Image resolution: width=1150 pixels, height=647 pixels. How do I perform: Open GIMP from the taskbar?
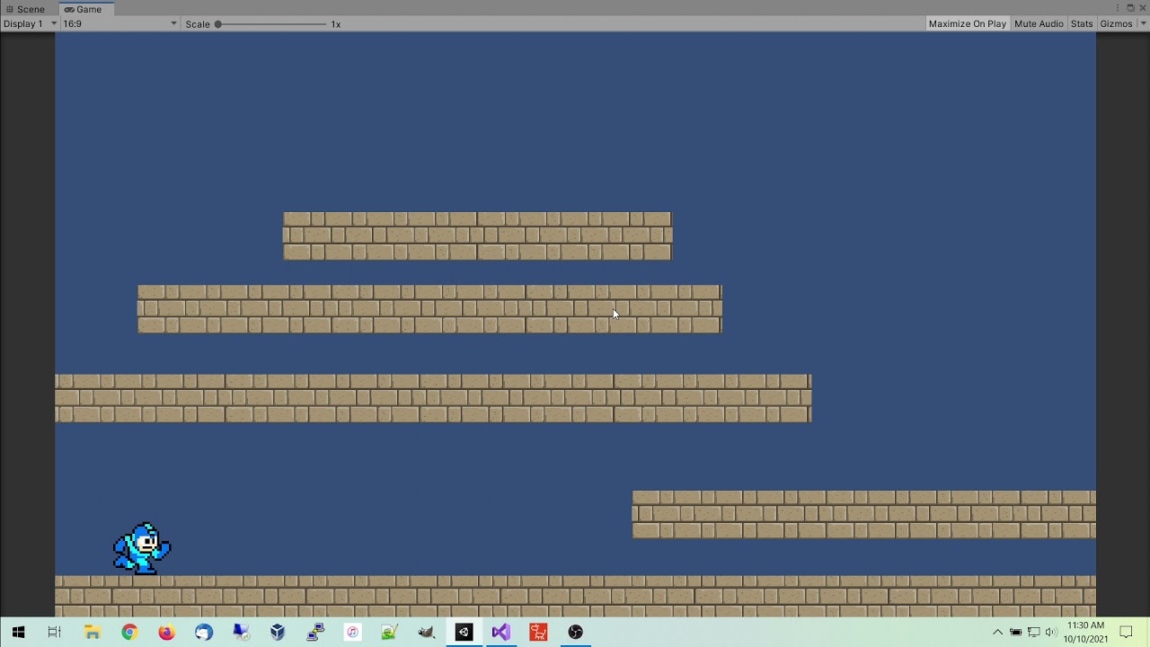coord(427,633)
